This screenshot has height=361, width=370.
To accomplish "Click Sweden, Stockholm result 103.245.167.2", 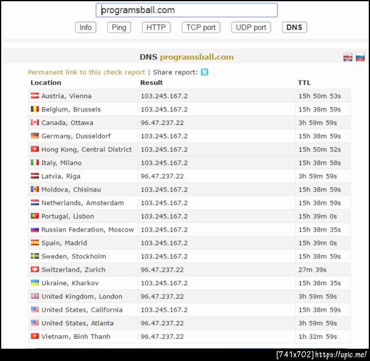I will (164, 256).
